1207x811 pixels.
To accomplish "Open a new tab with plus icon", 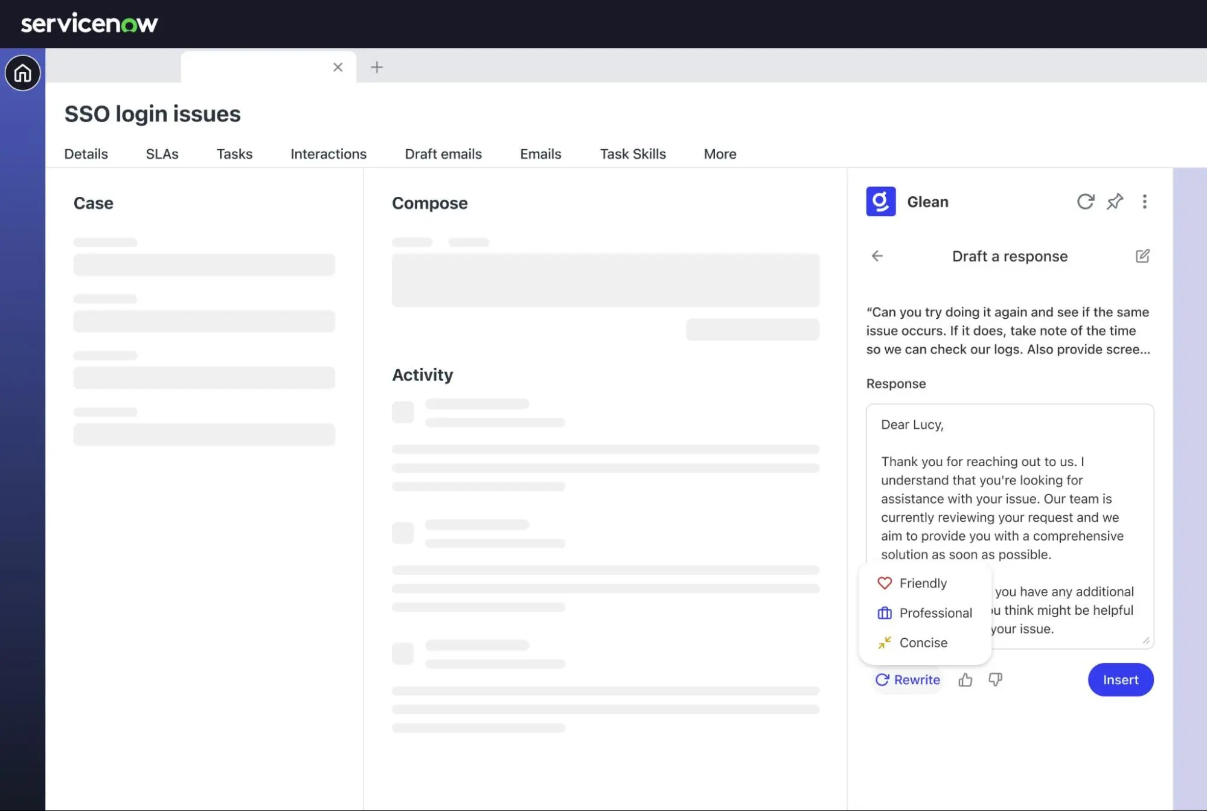I will (x=377, y=67).
